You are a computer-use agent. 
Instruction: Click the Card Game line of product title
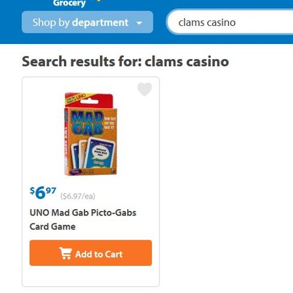click(53, 227)
